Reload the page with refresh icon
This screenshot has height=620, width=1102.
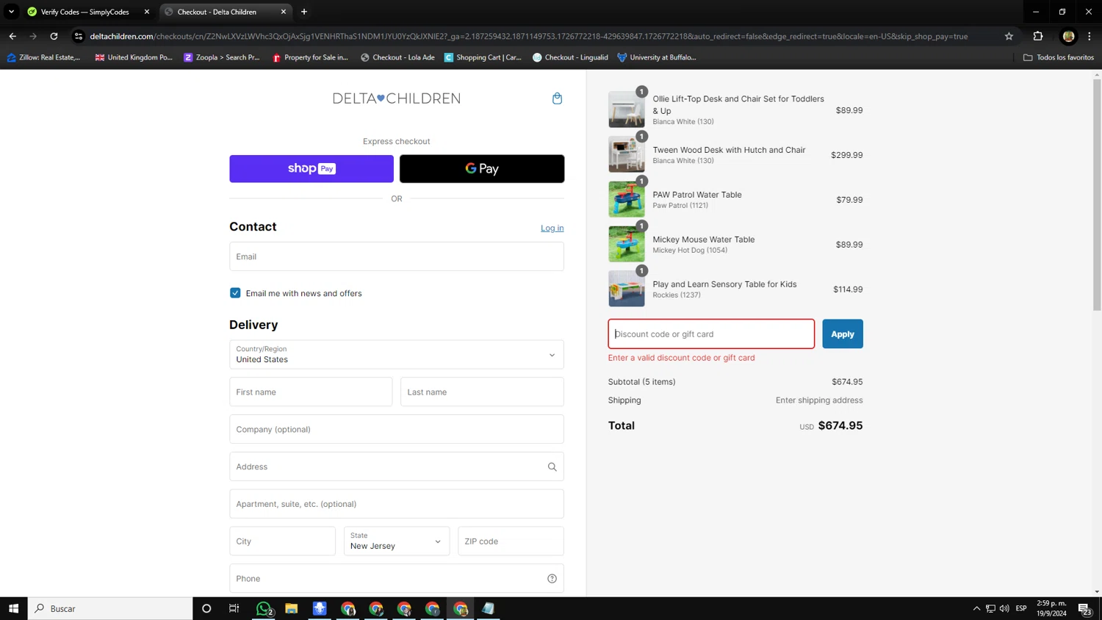pyautogui.click(x=54, y=36)
